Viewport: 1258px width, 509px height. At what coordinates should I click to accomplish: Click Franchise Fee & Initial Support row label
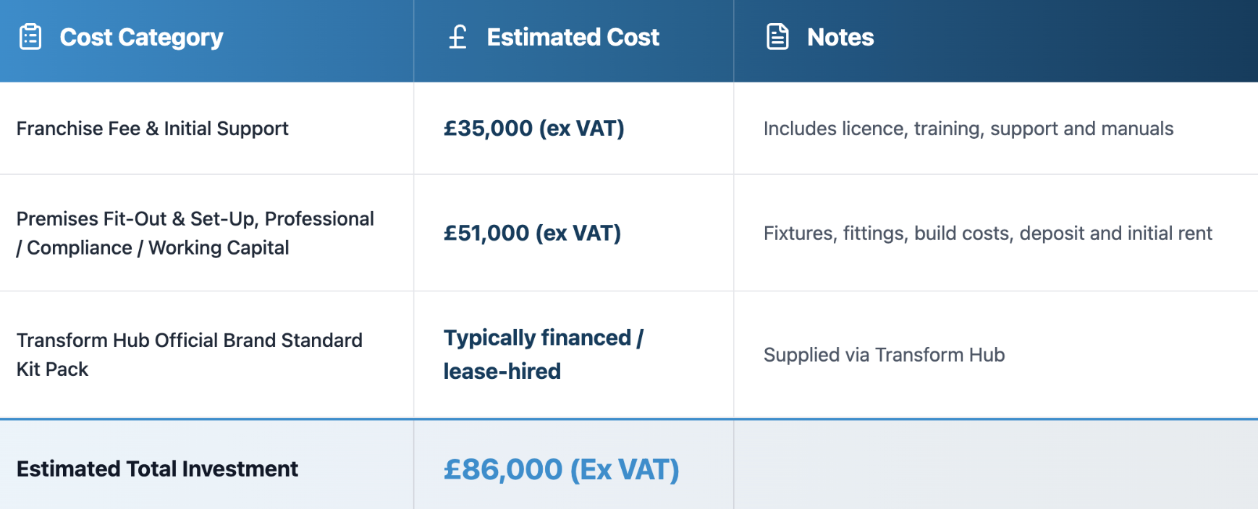(152, 129)
